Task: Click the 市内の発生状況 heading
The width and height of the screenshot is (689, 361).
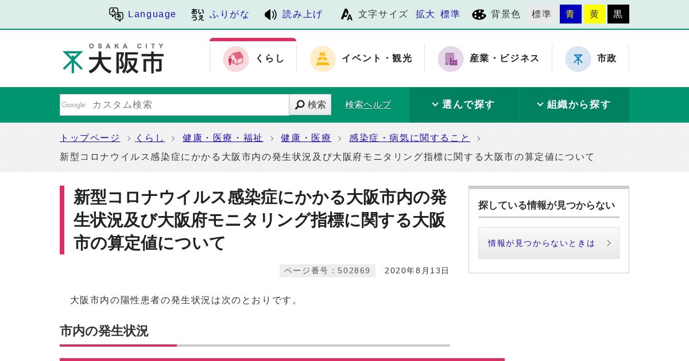Action: pyautogui.click(x=104, y=331)
